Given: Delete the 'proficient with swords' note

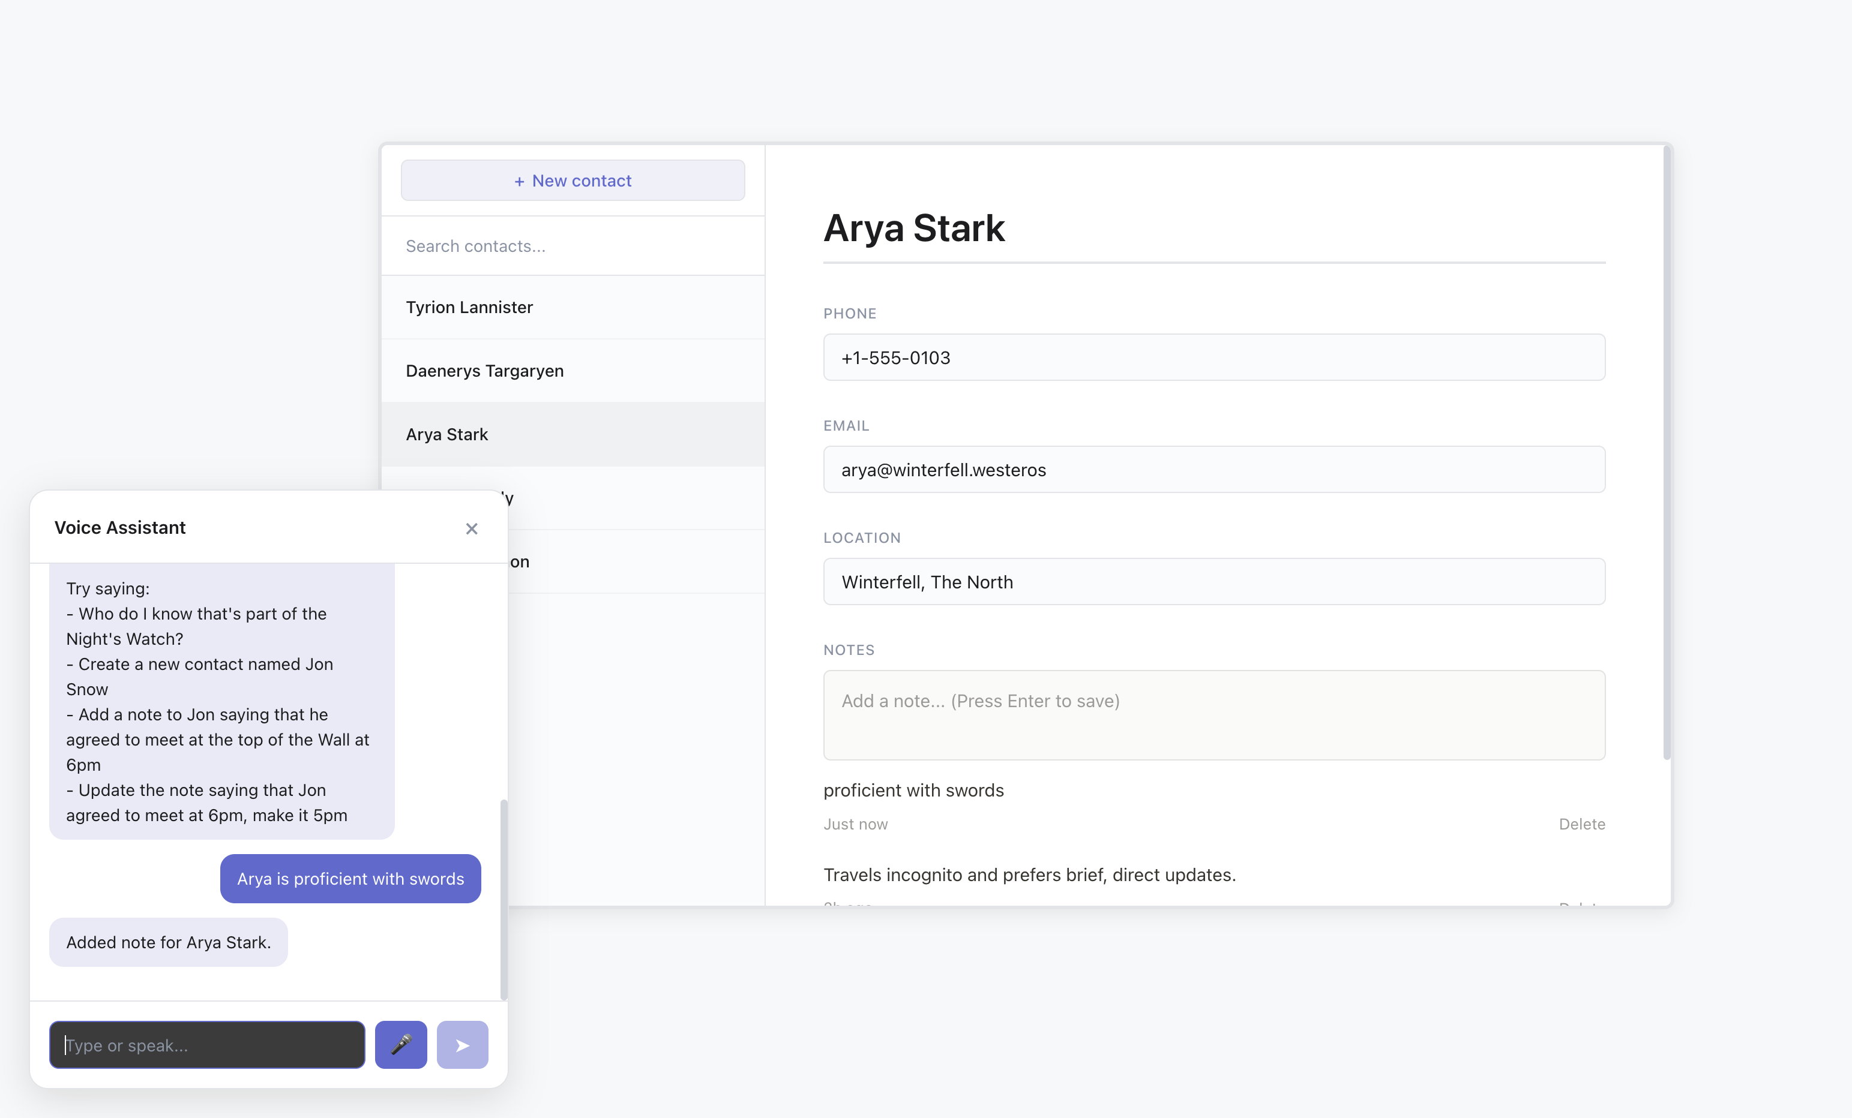Looking at the screenshot, I should (1581, 824).
